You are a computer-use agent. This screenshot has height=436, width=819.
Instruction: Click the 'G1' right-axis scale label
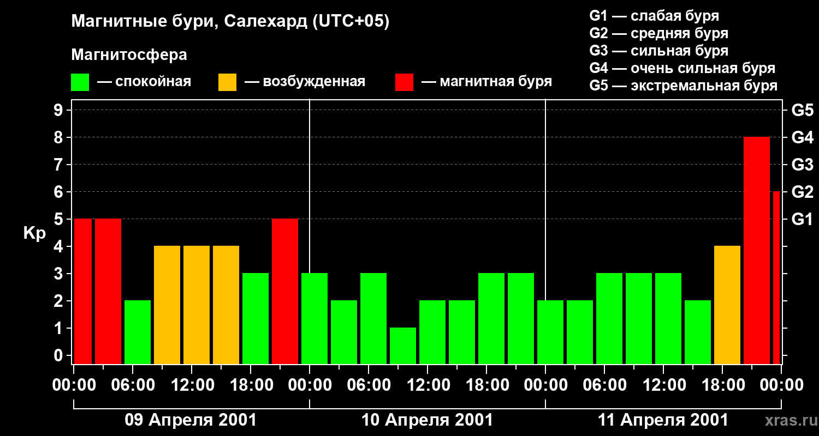pyautogui.click(x=802, y=219)
